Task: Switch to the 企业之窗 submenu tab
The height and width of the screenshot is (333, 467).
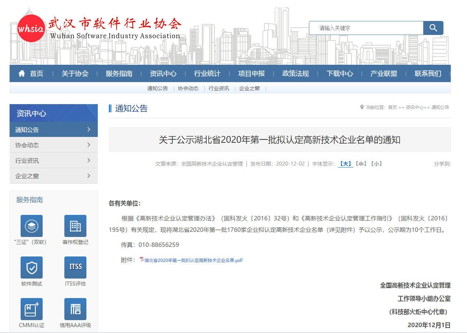Action: (x=249, y=88)
